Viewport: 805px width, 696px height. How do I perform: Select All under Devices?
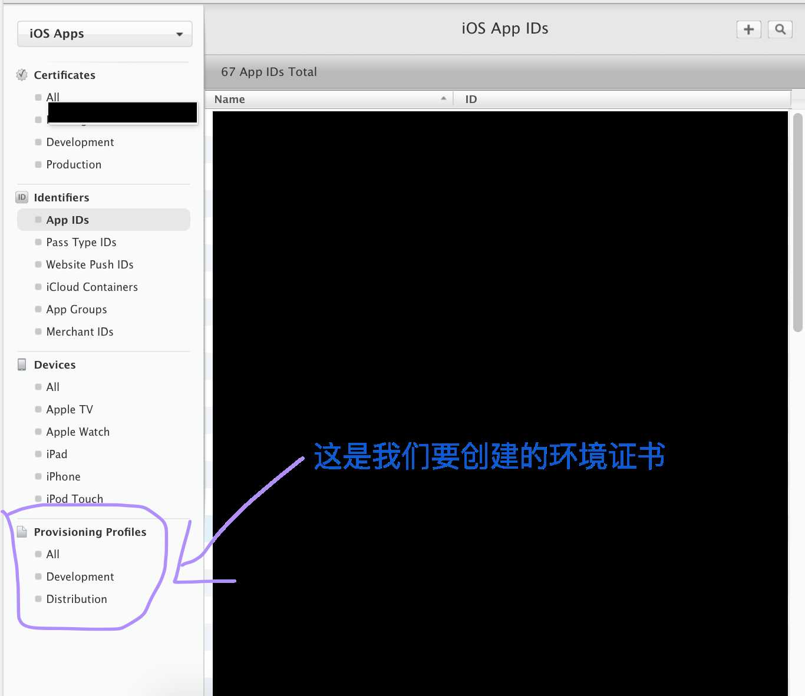point(52,387)
